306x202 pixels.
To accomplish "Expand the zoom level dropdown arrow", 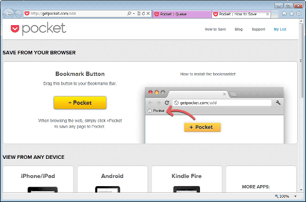I will [296, 196].
